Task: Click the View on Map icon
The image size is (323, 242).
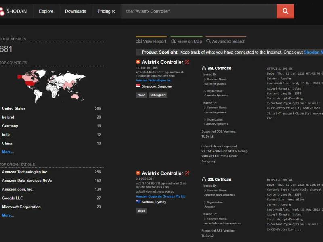Action: click(174, 41)
